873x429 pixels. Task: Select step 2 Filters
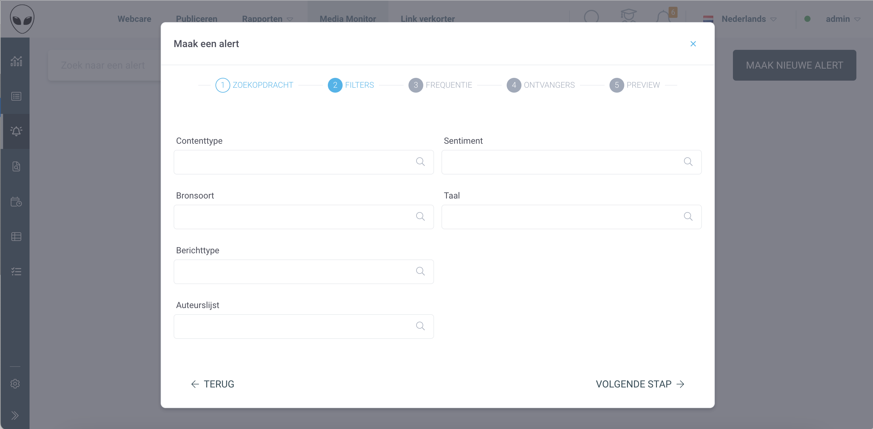(351, 85)
